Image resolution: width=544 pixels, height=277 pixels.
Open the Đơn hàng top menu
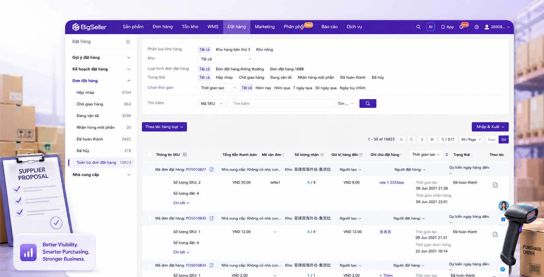tap(163, 27)
